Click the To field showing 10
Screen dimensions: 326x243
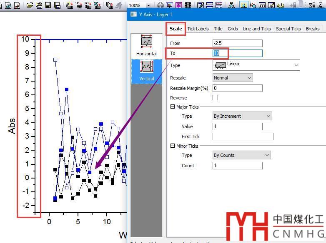(238, 53)
